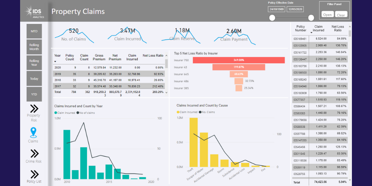Click the teal Claim Incurred legend marker
This screenshot has width=372, height=186.
click(56, 112)
